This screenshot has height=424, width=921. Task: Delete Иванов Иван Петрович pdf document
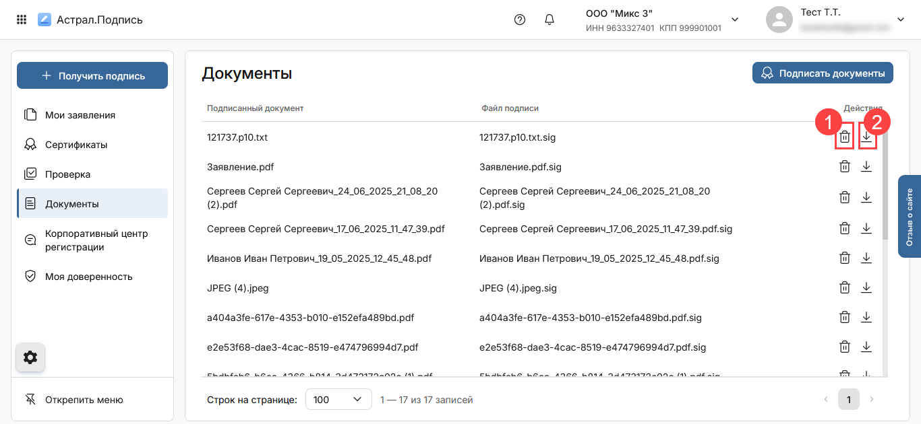(x=844, y=258)
